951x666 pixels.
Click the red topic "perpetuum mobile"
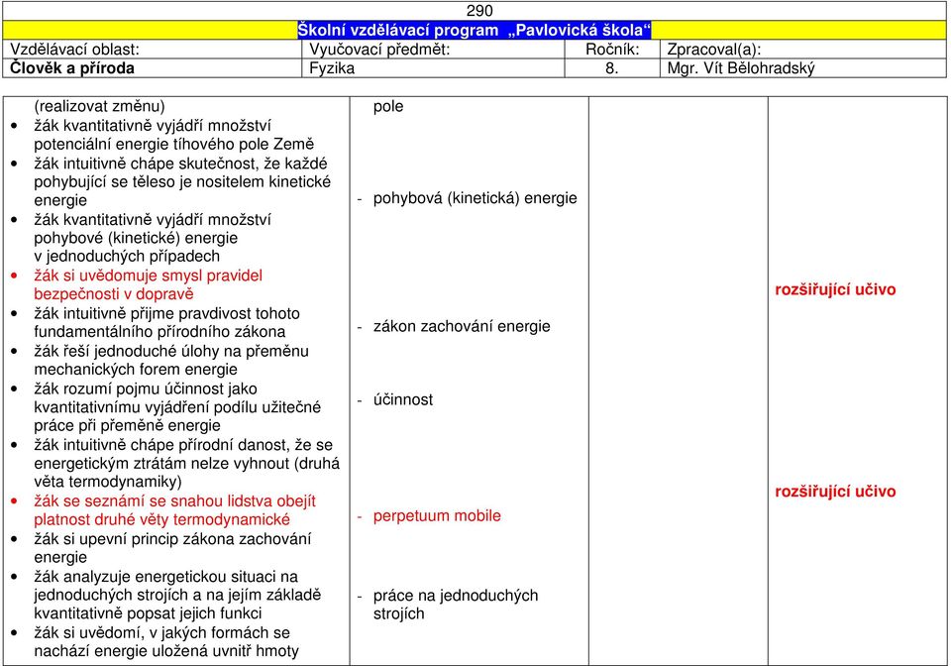pyautogui.click(x=437, y=516)
